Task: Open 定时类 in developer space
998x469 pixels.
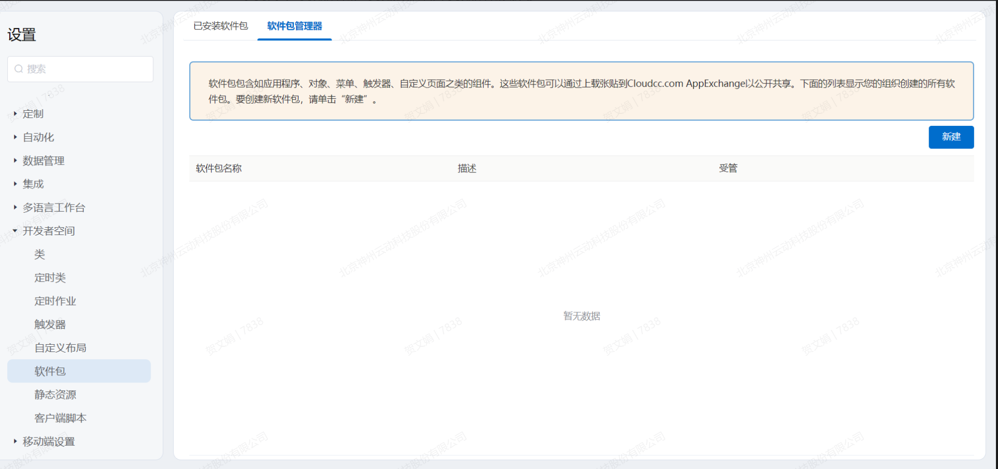Action: [x=50, y=277]
